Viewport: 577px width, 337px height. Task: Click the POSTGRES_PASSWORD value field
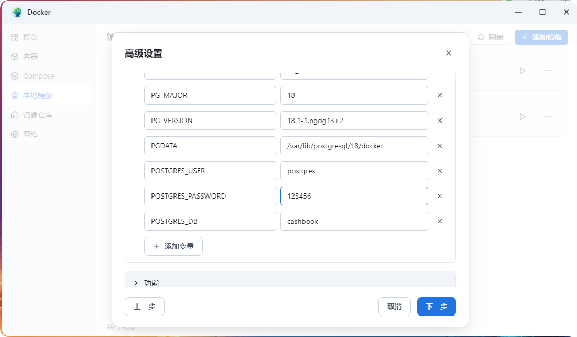tap(354, 196)
